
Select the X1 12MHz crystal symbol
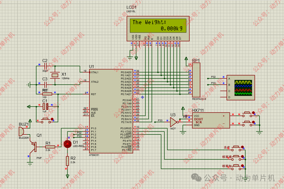click(55, 75)
